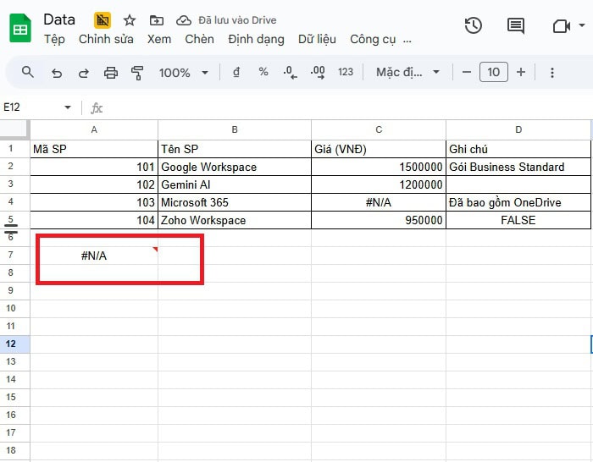Star the Data spreadsheet

pyautogui.click(x=130, y=20)
